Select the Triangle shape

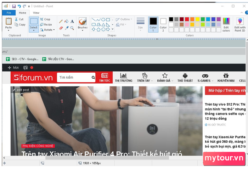point(103,24)
